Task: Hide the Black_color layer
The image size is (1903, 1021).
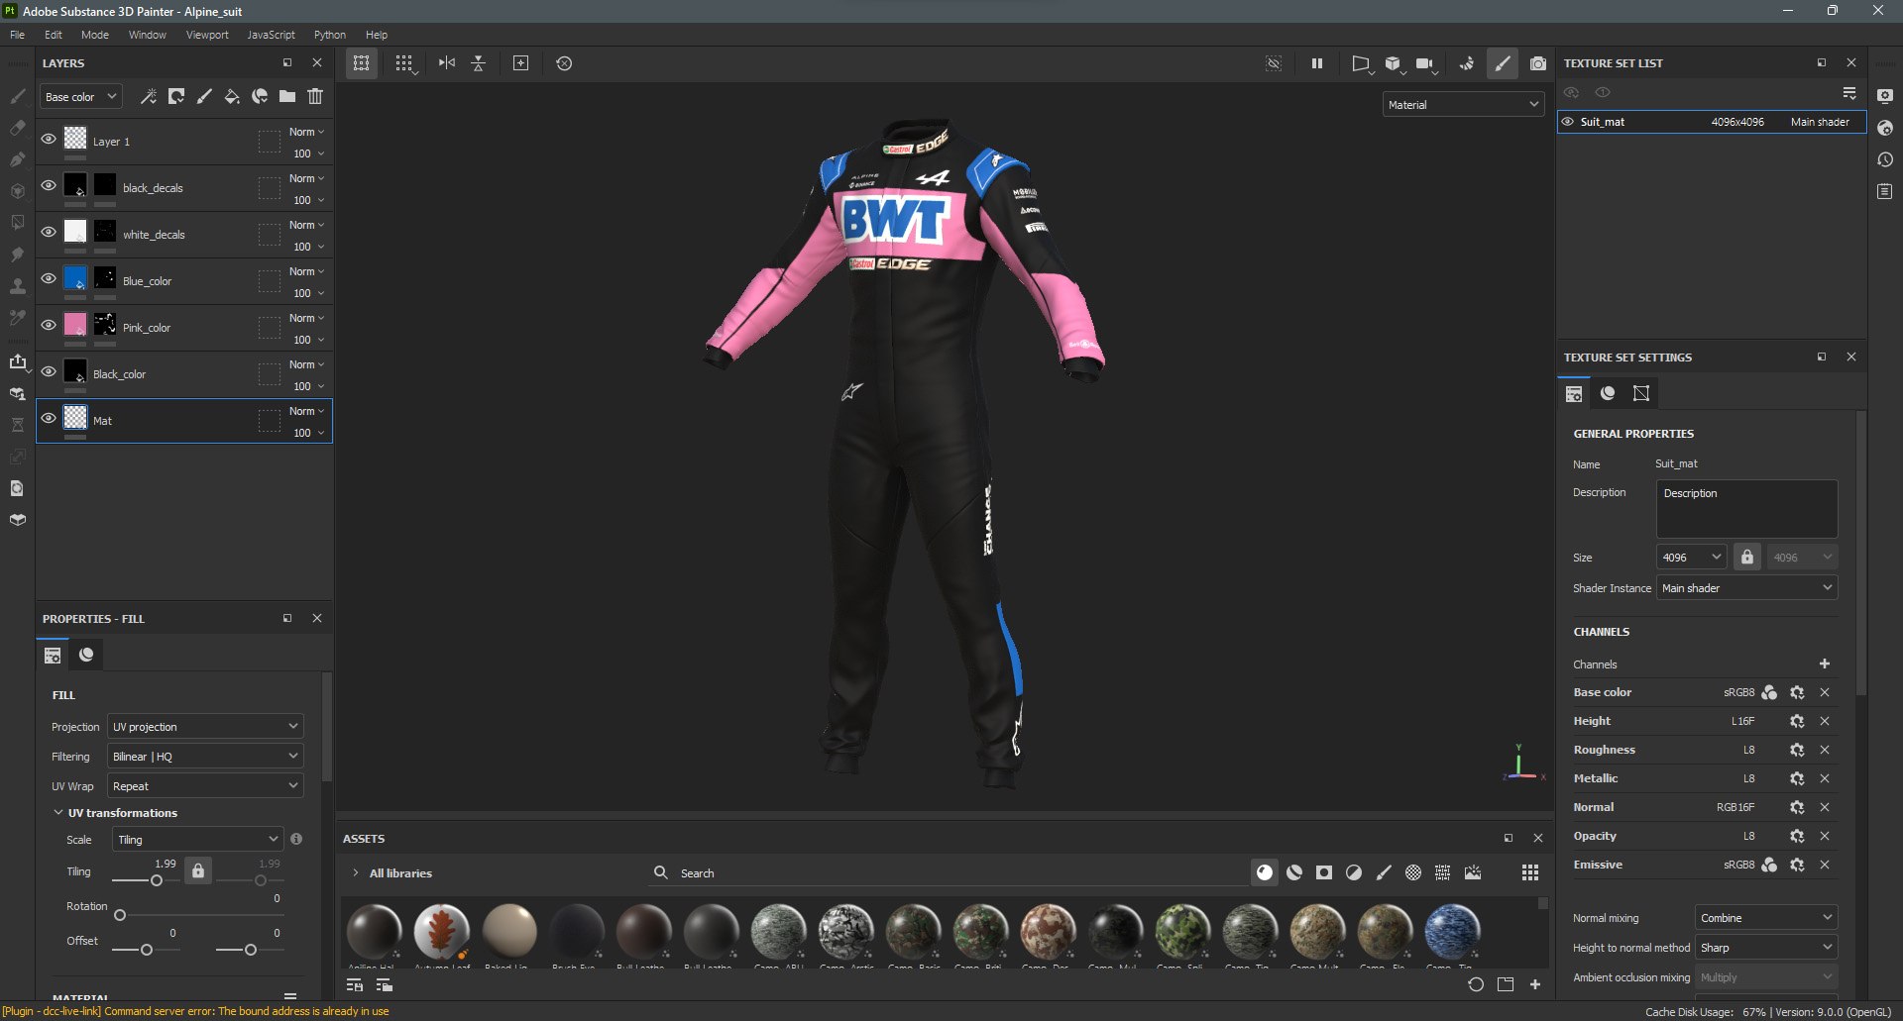Action: tap(49, 372)
